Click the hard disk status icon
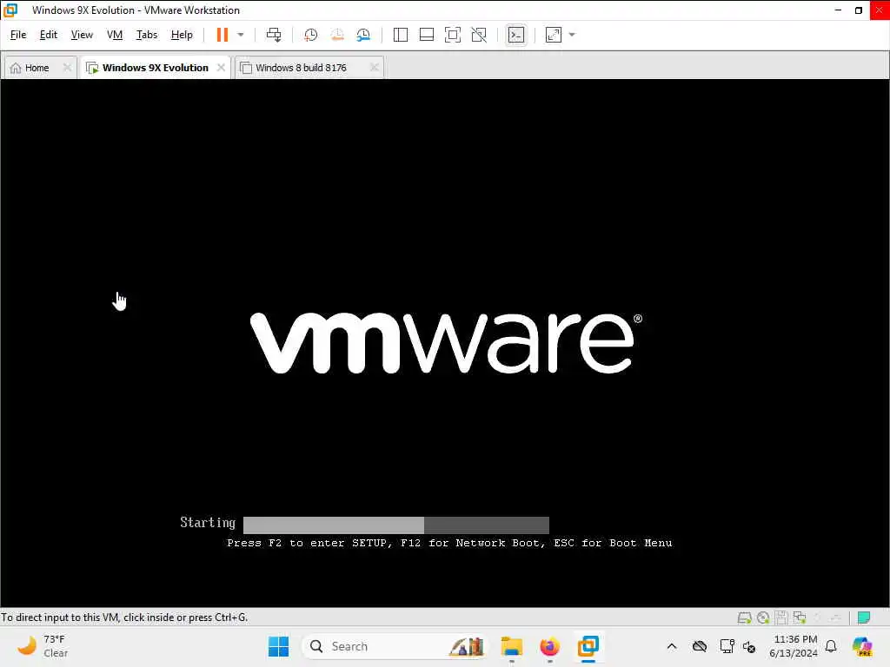This screenshot has width=890, height=667. (x=744, y=617)
